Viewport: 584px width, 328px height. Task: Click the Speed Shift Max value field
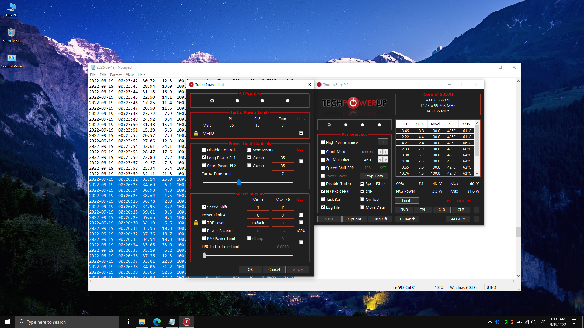tap(283, 207)
